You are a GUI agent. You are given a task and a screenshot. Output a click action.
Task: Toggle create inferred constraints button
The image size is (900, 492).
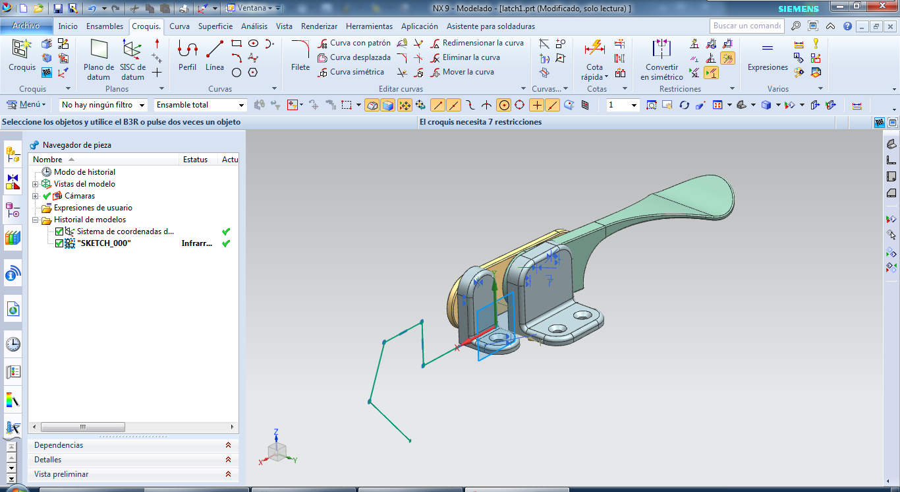pos(727,58)
